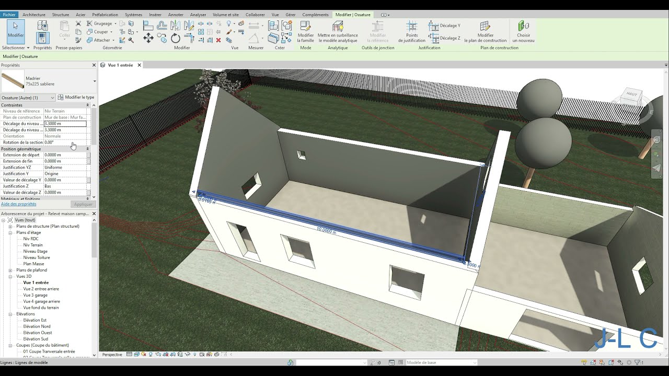Open the Sélectionner dropdown
669x376 pixels.
[x=15, y=48]
